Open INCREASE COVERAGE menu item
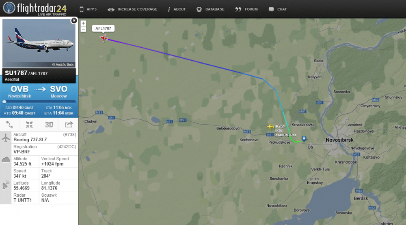 132,9
